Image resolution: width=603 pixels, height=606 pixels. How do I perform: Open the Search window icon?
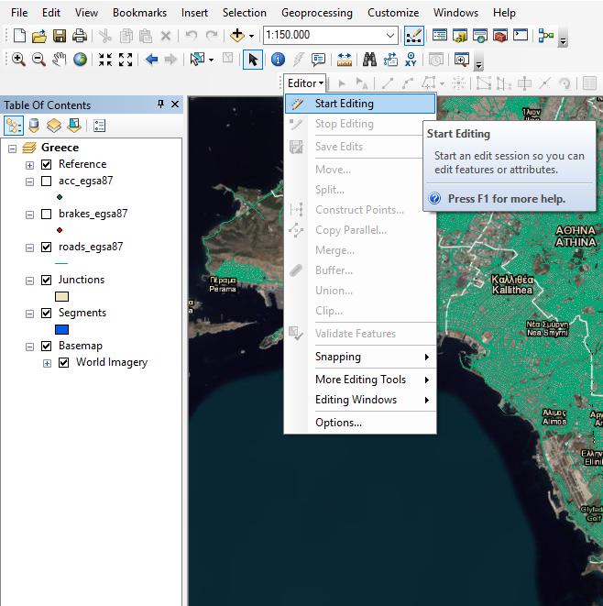pyautogui.click(x=480, y=36)
